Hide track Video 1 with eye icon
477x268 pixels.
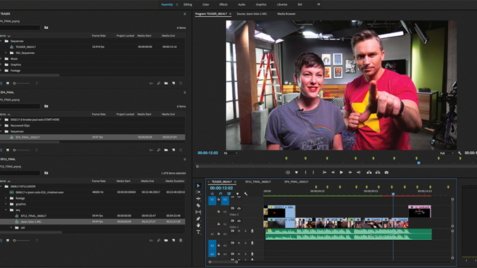(x=238, y=221)
